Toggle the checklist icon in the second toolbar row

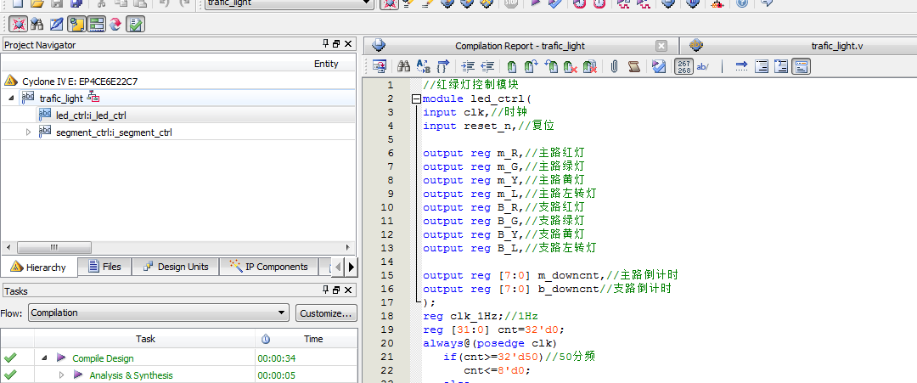(x=135, y=24)
